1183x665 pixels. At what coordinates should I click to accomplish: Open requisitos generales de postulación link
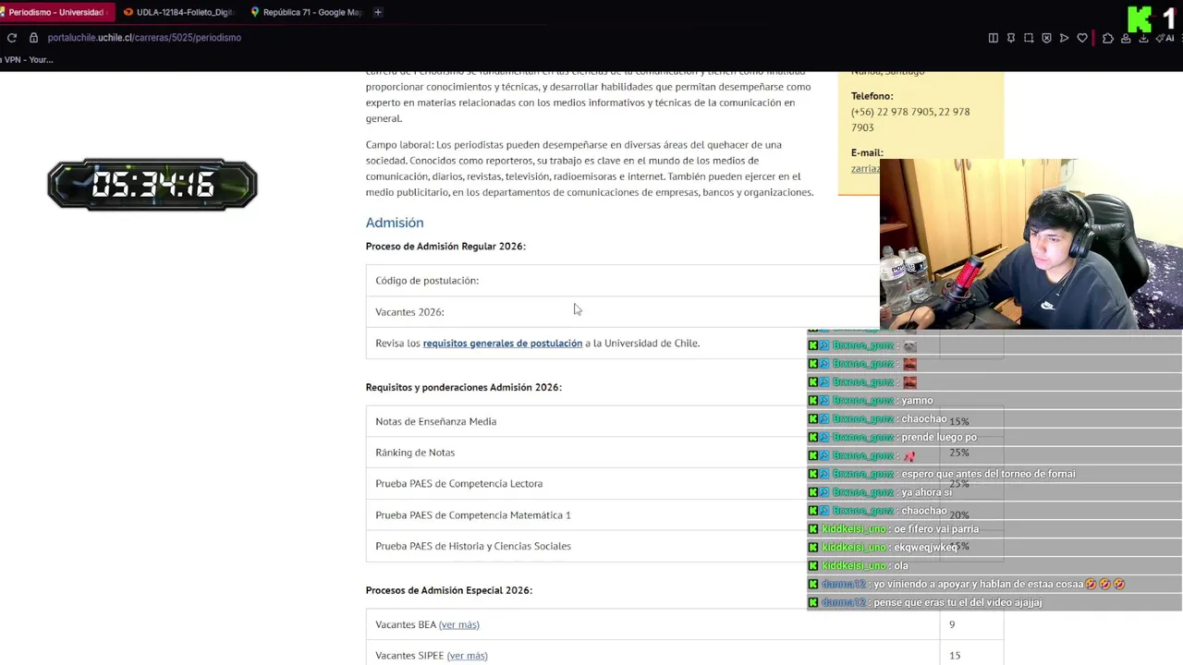click(502, 344)
